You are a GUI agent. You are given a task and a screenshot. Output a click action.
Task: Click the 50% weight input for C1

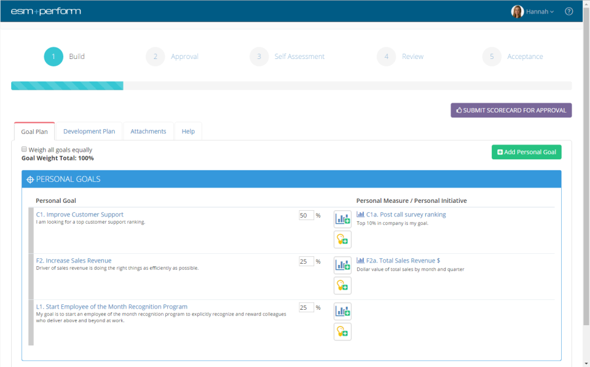306,214
